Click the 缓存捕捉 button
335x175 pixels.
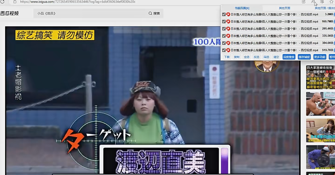tap(304, 57)
